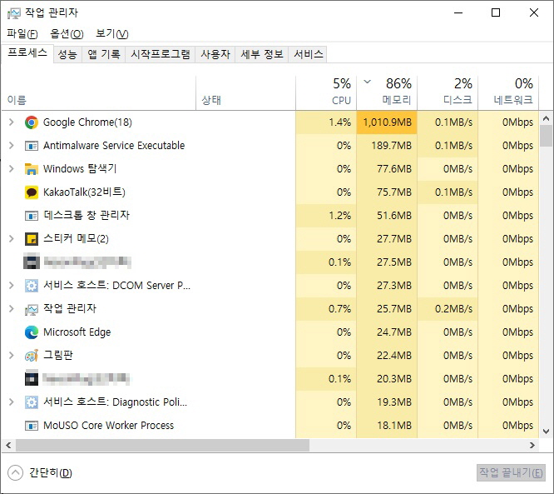This screenshot has width=554, height=494.
Task: Click the Diagnostic Policy service host gear icon
Action: click(x=32, y=402)
